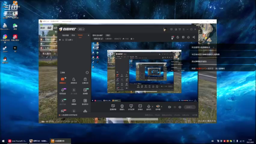Click the 连接中 start-stream button
The height and width of the screenshot is (144, 256).
coord(189,107)
